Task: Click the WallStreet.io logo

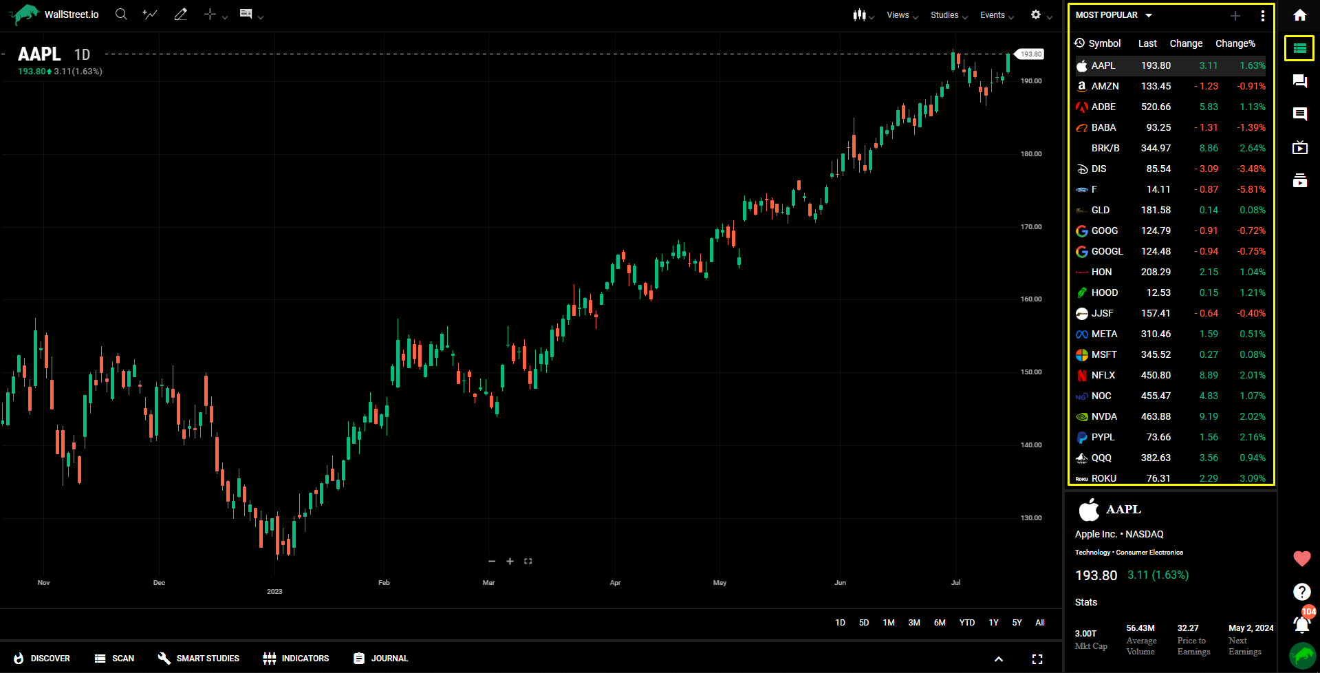Action: 54,14
